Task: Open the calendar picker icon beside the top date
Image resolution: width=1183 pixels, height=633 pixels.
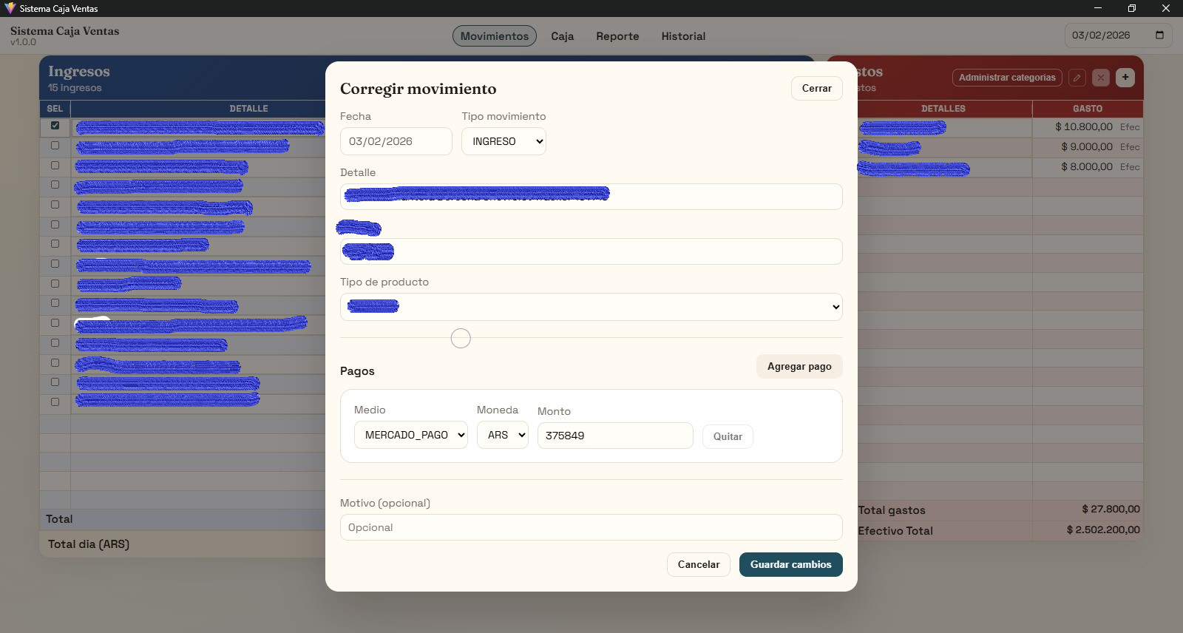Action: click(x=1159, y=35)
